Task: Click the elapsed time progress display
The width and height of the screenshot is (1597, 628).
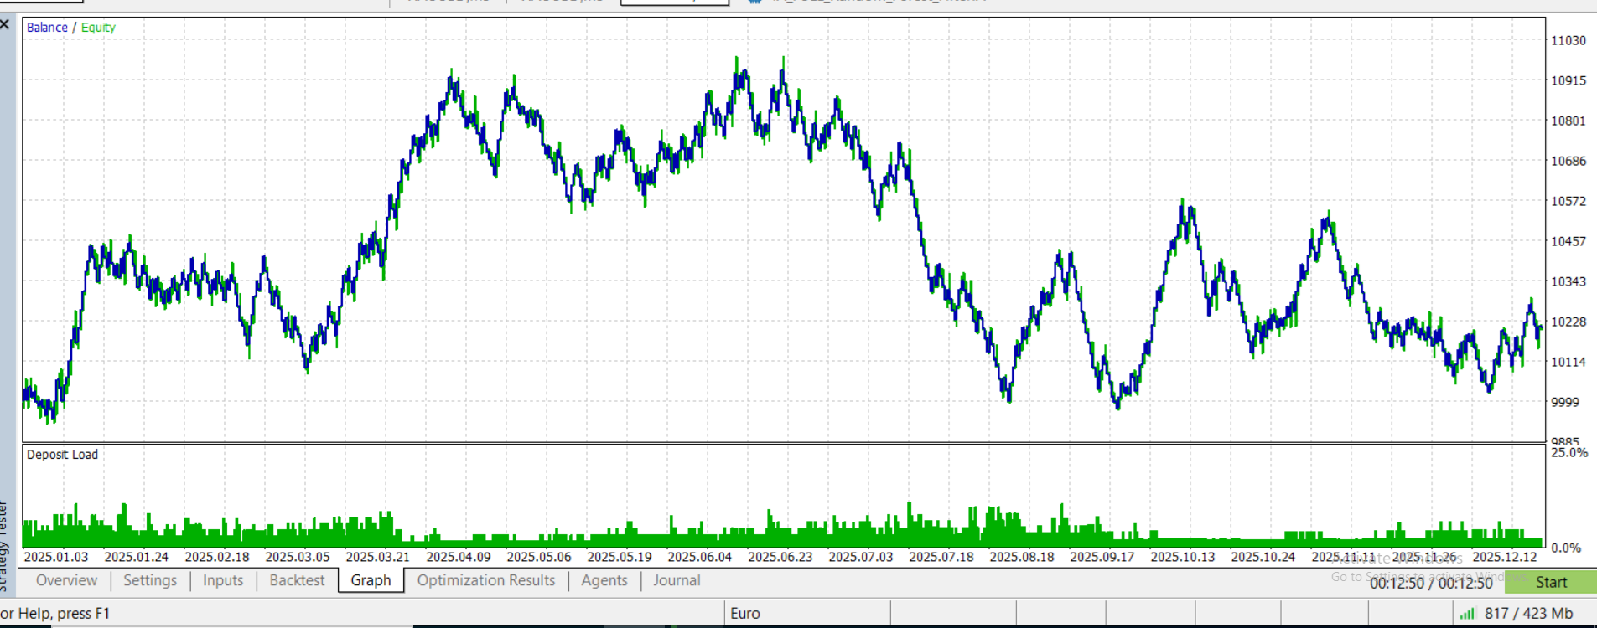Action: tap(1431, 583)
